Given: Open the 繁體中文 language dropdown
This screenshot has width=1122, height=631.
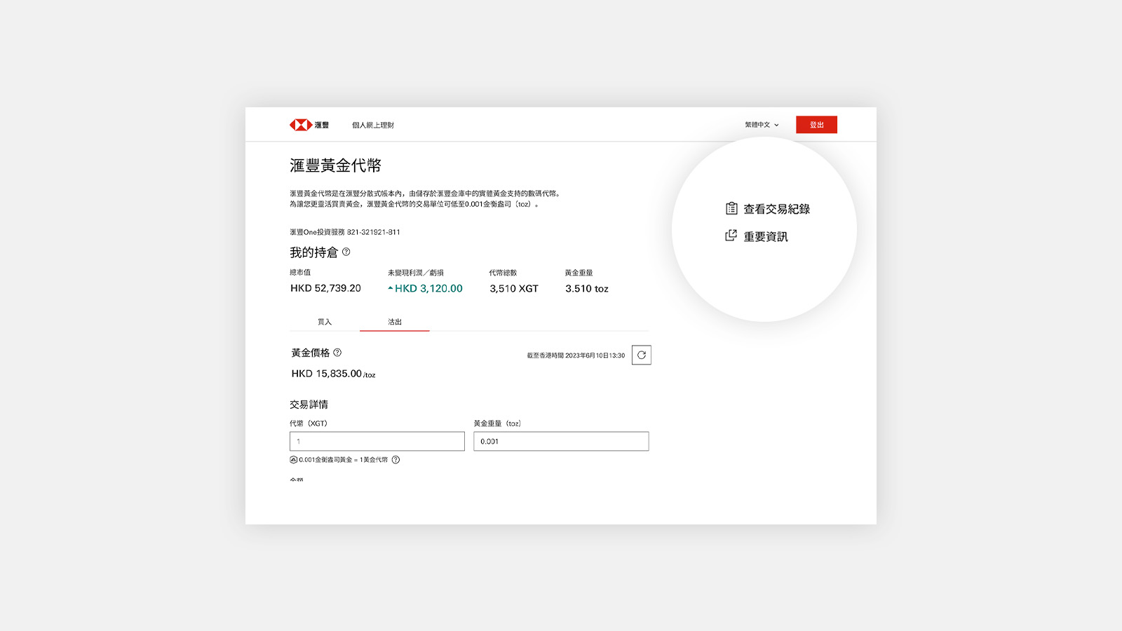Looking at the screenshot, I should click(762, 125).
